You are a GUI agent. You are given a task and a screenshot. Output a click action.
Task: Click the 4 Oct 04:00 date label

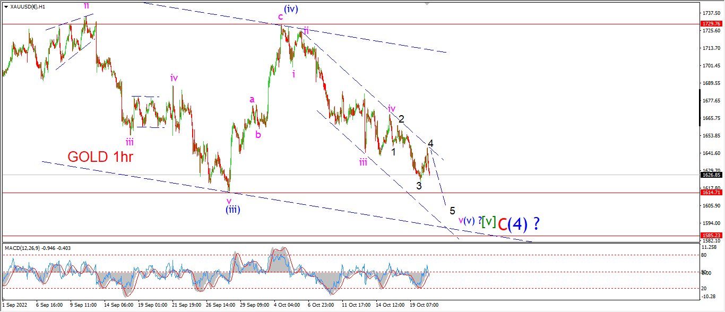[286, 305]
